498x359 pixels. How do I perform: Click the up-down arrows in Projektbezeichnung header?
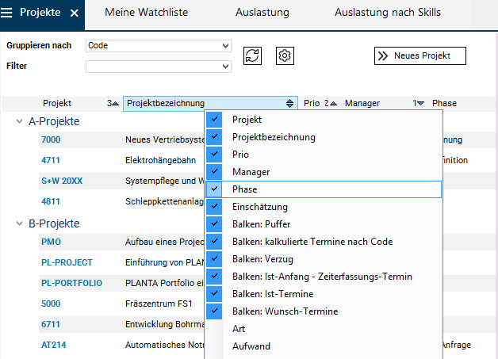[x=289, y=103]
